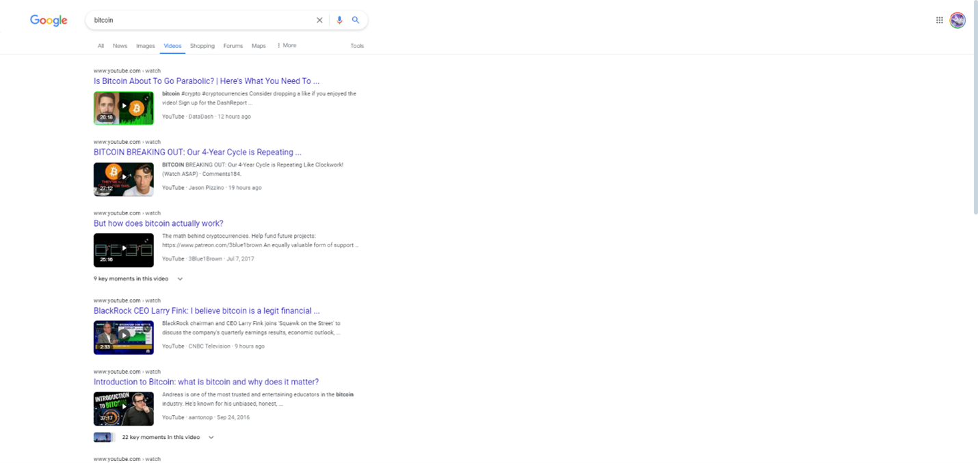
Task: Switch to the Images tab
Action: pyautogui.click(x=145, y=45)
